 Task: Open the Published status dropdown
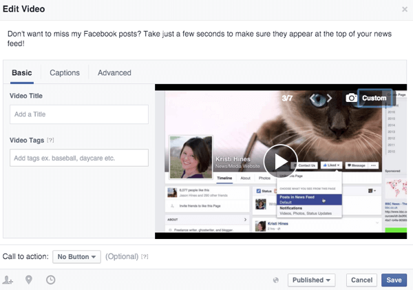(311, 280)
